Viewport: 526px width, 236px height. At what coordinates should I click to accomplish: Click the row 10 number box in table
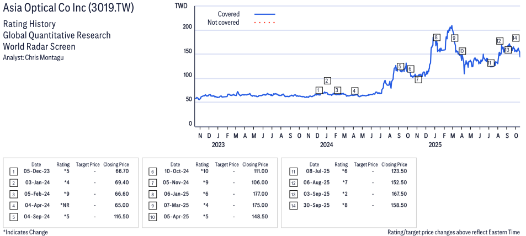pos(152,216)
